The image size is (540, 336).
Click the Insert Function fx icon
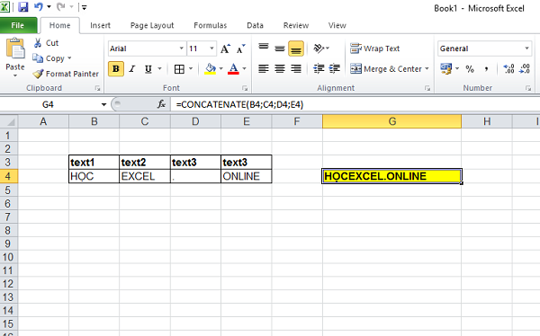point(161,104)
